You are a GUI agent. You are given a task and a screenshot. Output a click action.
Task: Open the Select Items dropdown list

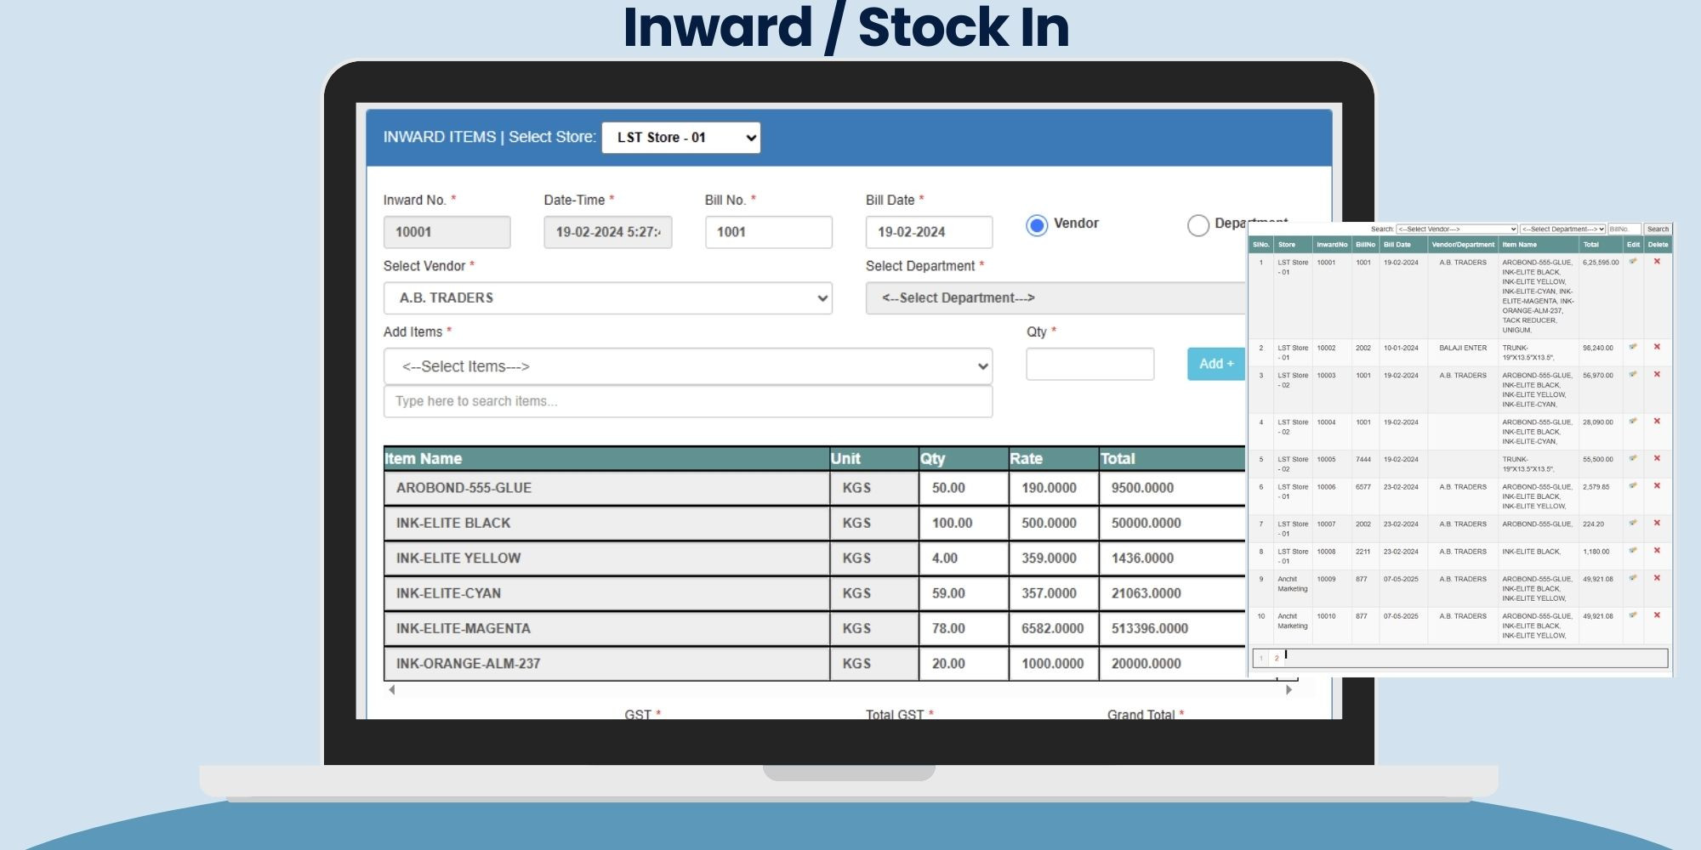[x=687, y=366]
